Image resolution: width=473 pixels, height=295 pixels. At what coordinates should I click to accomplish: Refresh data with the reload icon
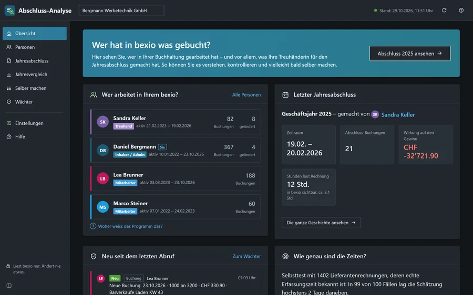pos(444,10)
